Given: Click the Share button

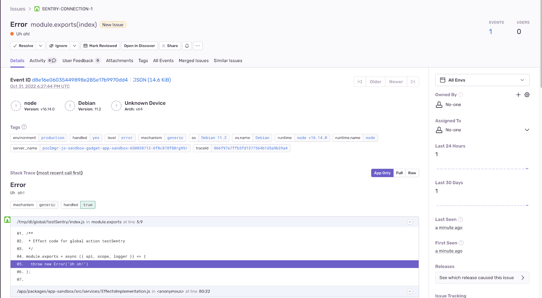Looking at the screenshot, I should (x=170, y=46).
